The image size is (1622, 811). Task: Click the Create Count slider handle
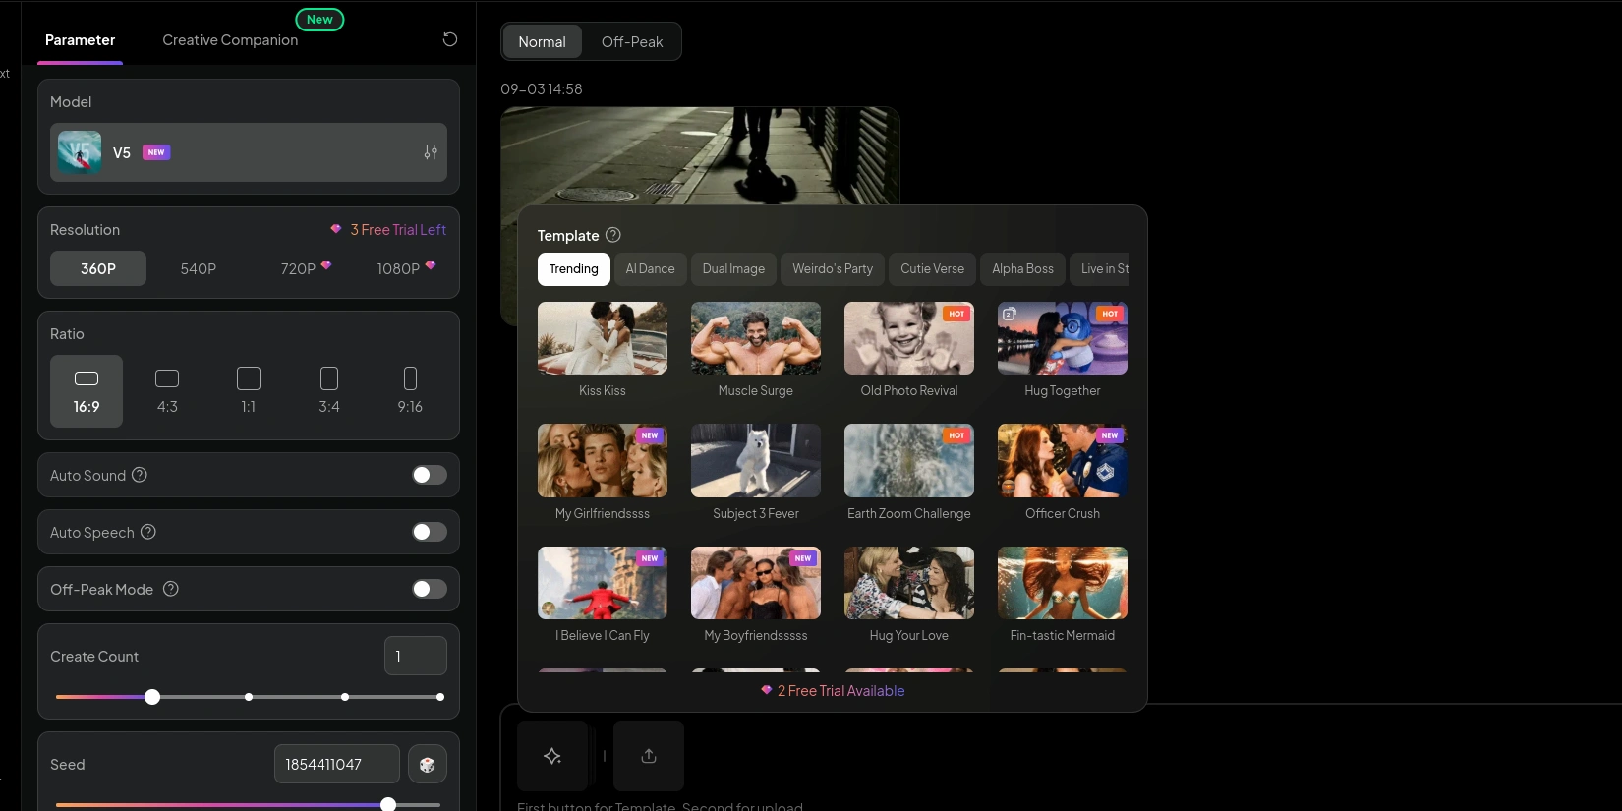pyautogui.click(x=152, y=697)
